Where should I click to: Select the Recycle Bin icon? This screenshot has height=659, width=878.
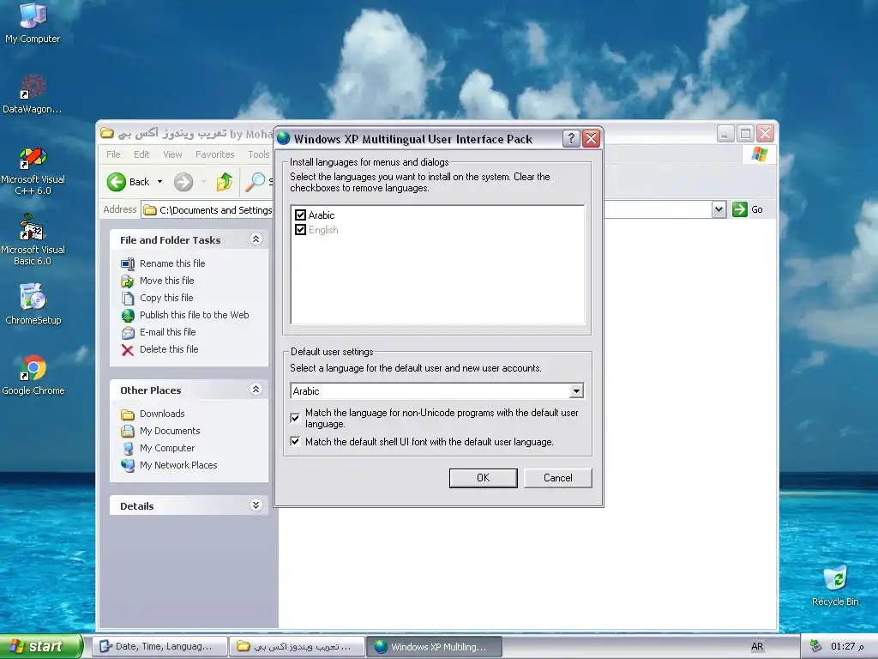(835, 585)
